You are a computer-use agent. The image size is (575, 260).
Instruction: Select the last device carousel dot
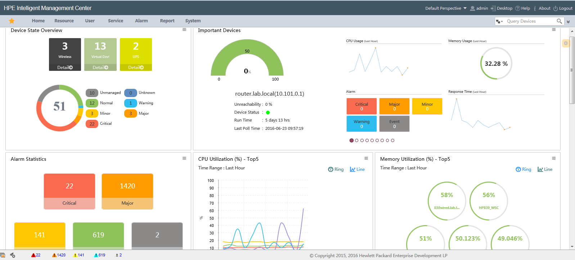[x=393, y=141]
